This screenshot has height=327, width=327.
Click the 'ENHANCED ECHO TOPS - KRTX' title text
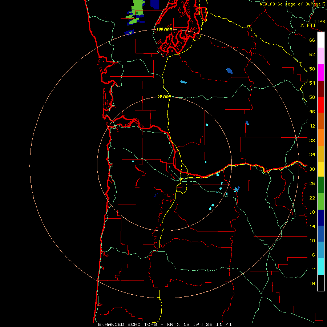[139, 324]
